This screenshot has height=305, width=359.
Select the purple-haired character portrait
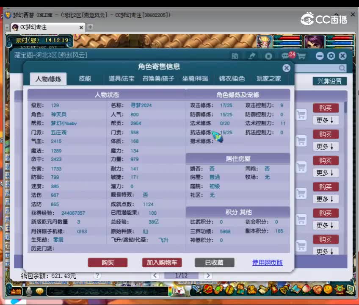pyautogui.click(x=315, y=42)
